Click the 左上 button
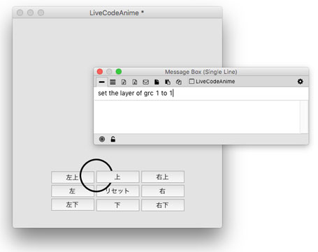This screenshot has height=252, width=318. [73, 177]
